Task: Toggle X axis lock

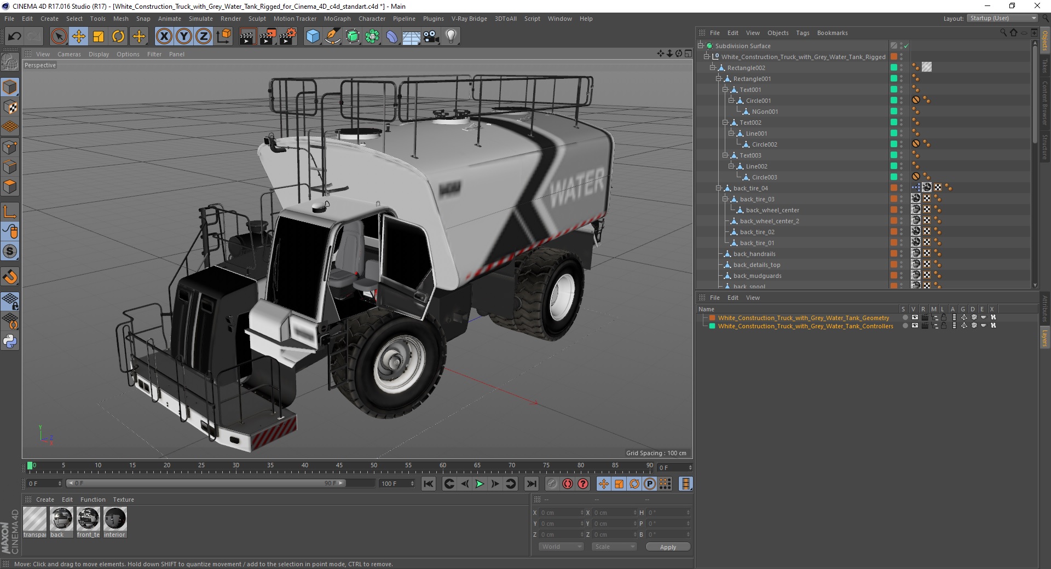Action: [164, 37]
